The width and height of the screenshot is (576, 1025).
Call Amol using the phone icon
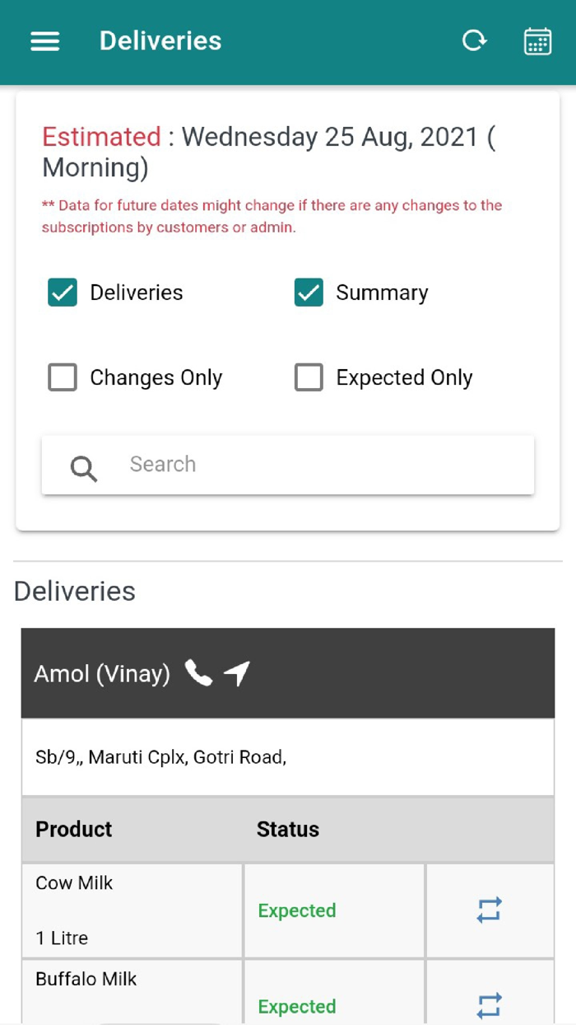(197, 673)
